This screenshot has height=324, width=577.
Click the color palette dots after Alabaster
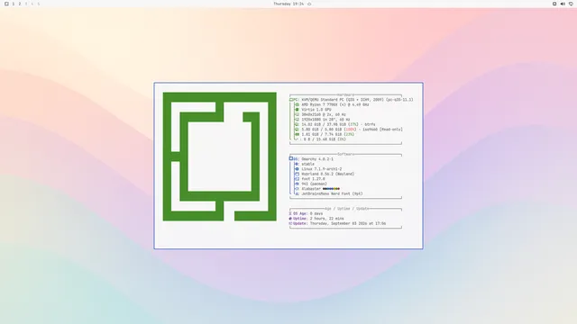pyautogui.click(x=331, y=189)
